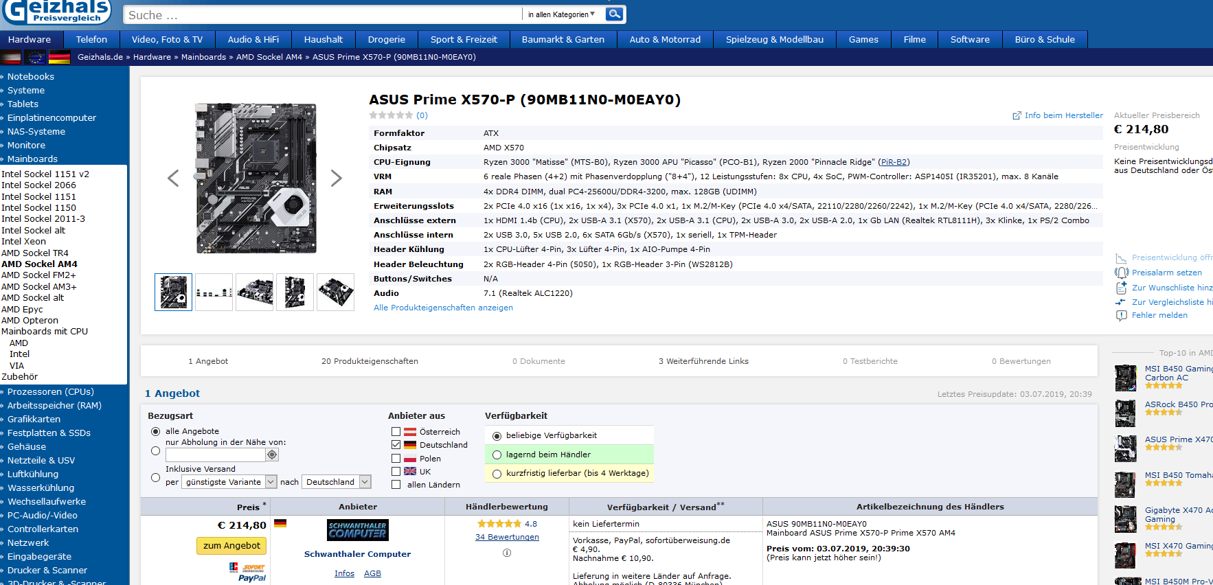Show previous product image arrow
Image resolution: width=1213 pixels, height=585 pixels.
pos(173,178)
